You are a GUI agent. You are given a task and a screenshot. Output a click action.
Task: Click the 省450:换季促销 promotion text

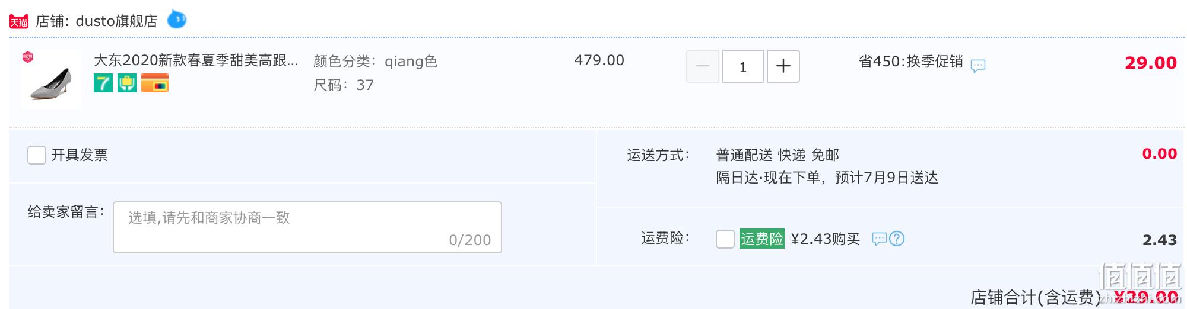[911, 62]
